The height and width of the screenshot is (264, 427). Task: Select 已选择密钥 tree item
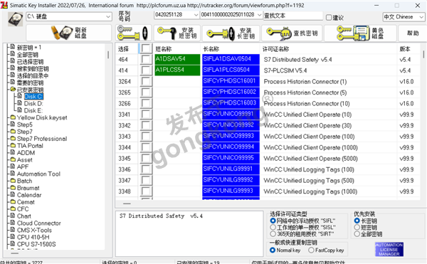pos(30,61)
